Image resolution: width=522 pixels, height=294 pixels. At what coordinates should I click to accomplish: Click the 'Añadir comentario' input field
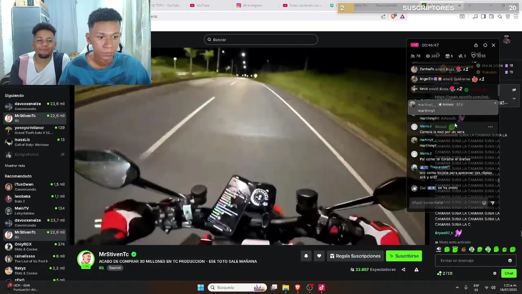pos(445,203)
